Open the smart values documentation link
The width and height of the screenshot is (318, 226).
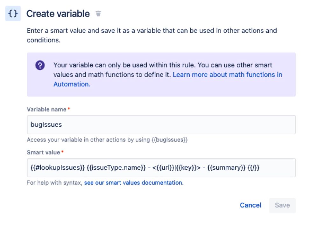tap(134, 183)
